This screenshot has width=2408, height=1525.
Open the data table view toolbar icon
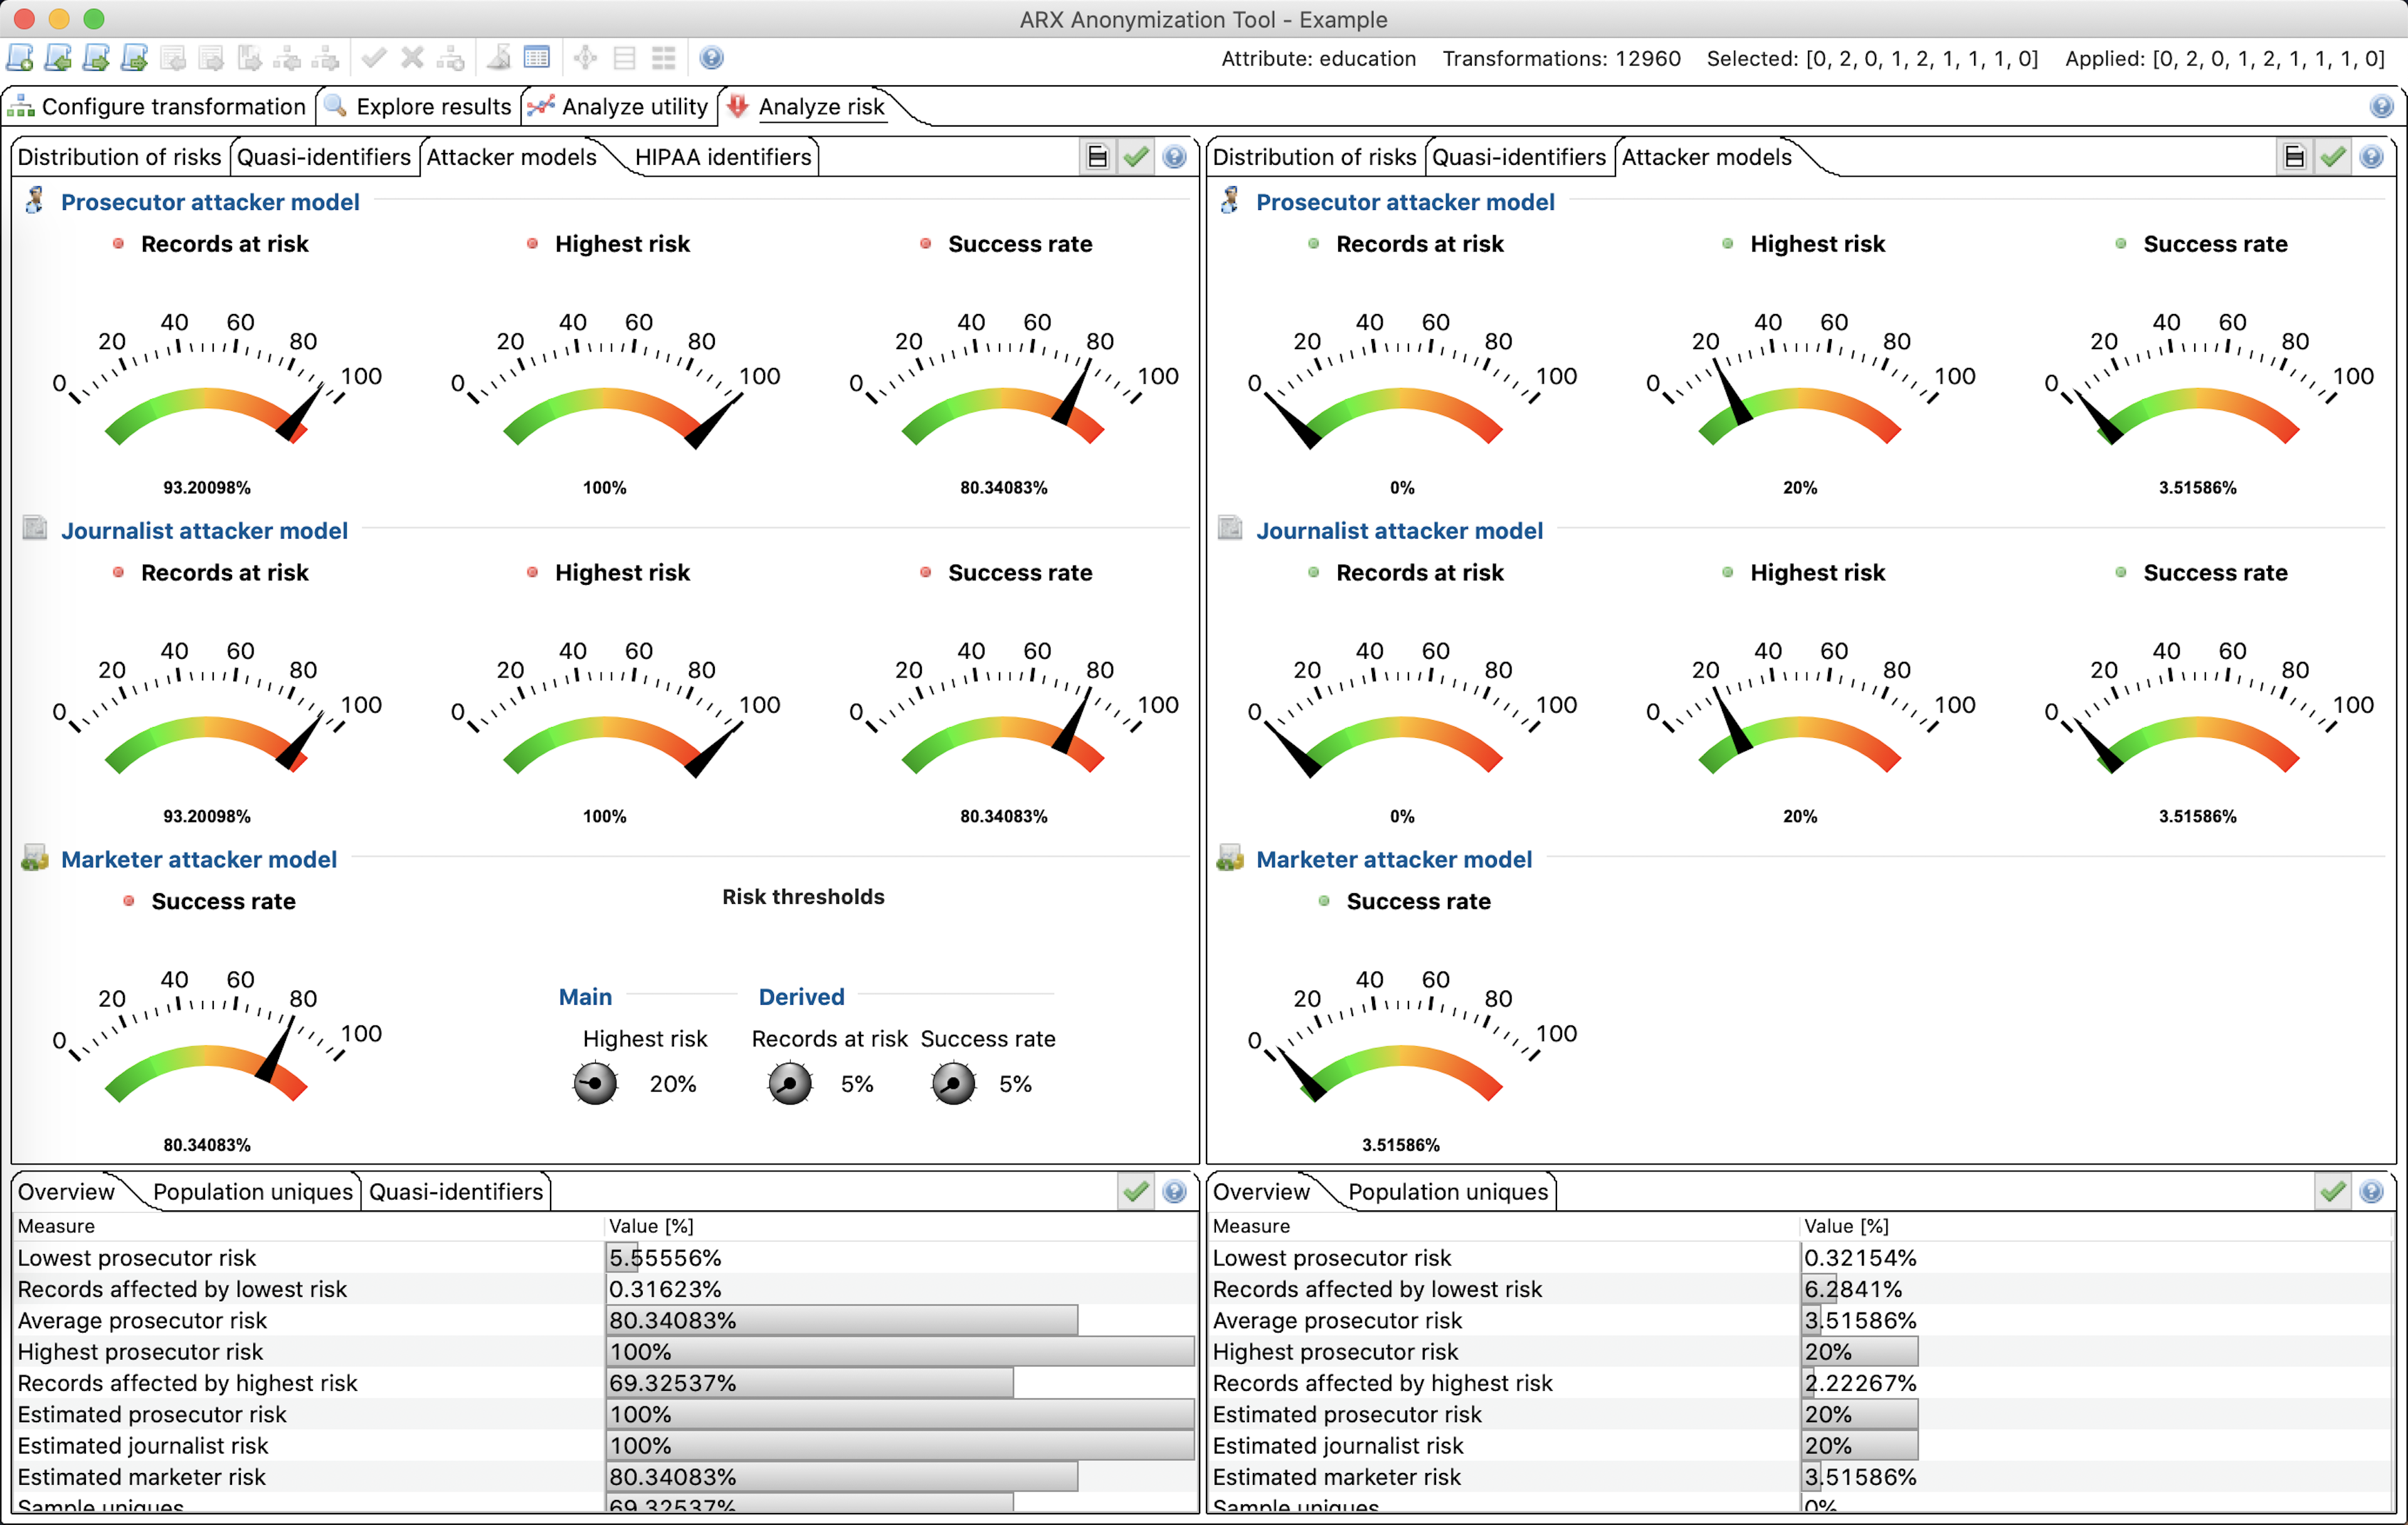pyautogui.click(x=538, y=57)
